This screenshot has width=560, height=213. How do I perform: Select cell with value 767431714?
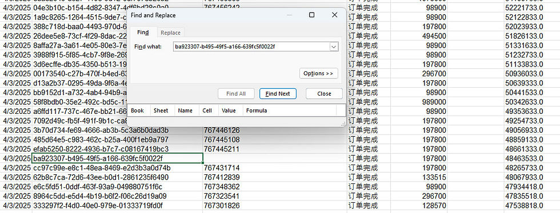(x=275, y=168)
